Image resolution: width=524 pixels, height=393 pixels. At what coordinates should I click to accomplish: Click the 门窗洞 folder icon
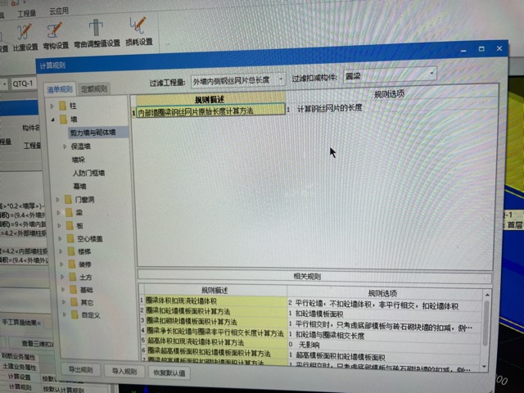coord(68,200)
